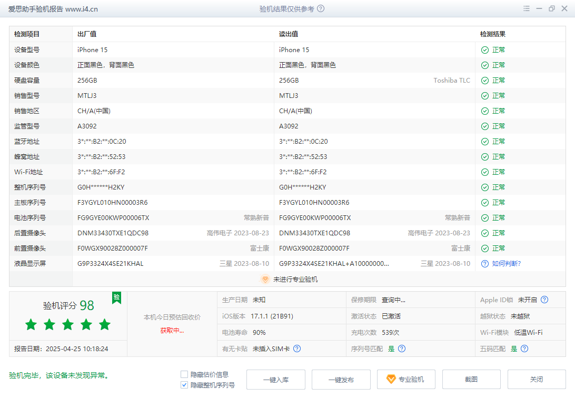Image resolution: width=575 pixels, height=398 pixels.
Task: Click read value A3092
Action: [289, 126]
